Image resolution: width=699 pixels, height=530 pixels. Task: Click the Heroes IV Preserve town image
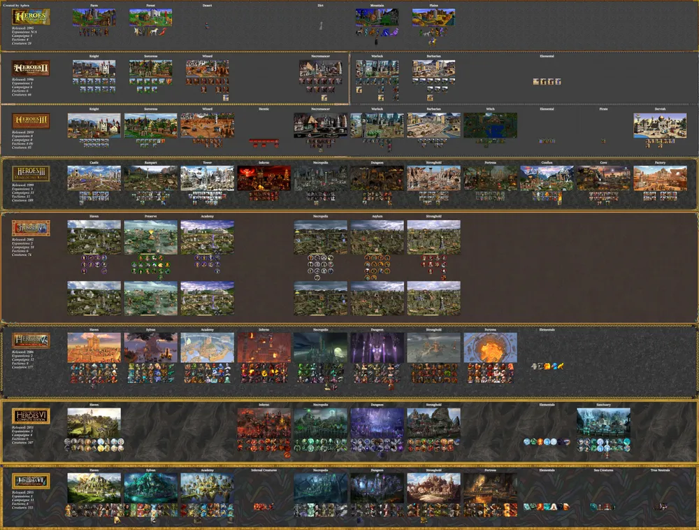(x=151, y=238)
